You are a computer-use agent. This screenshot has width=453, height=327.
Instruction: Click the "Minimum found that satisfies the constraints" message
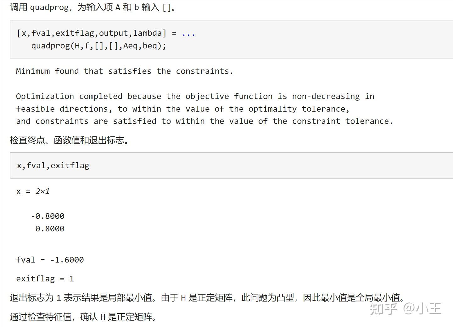125,71
